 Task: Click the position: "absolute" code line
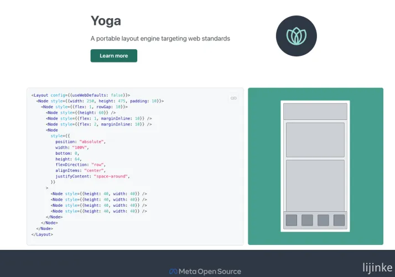tap(80, 142)
